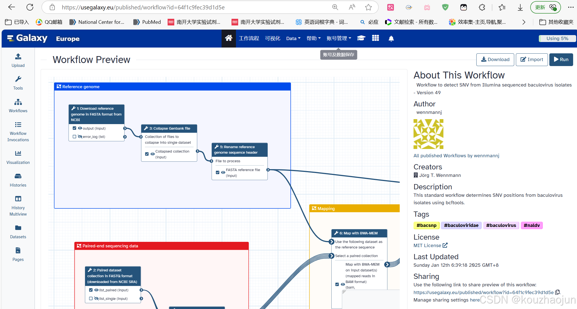Enable the error_log (txt) checkbox

pos(74,137)
